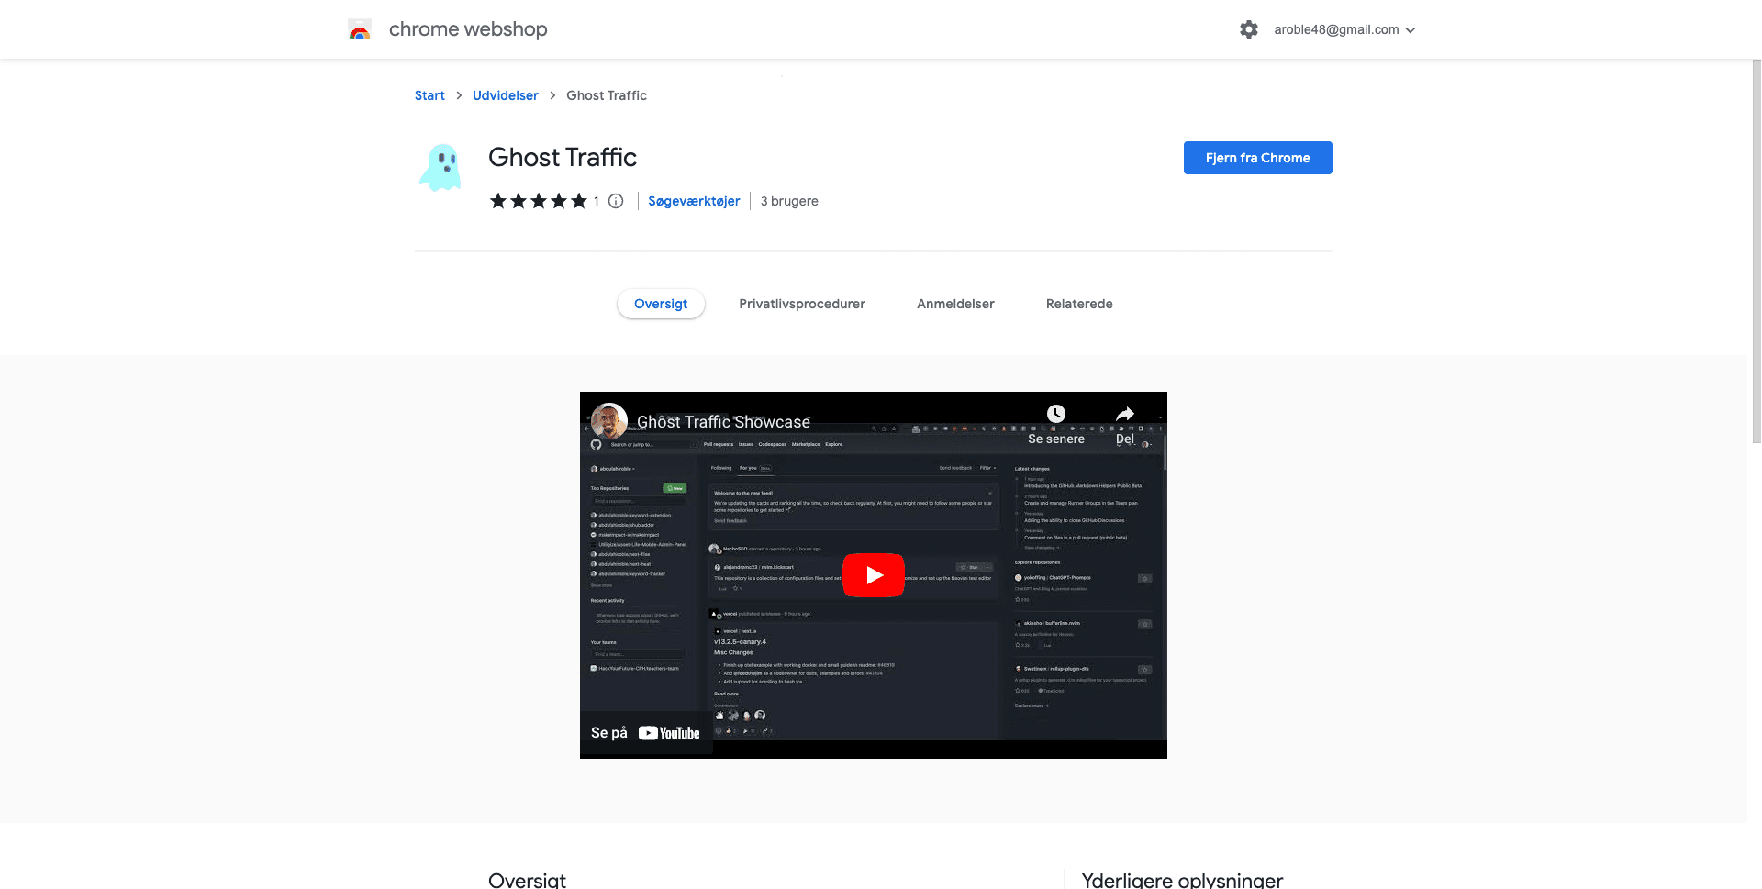Click the Ghost Traffic ghost icon
The height and width of the screenshot is (889, 1762).
tap(440, 167)
